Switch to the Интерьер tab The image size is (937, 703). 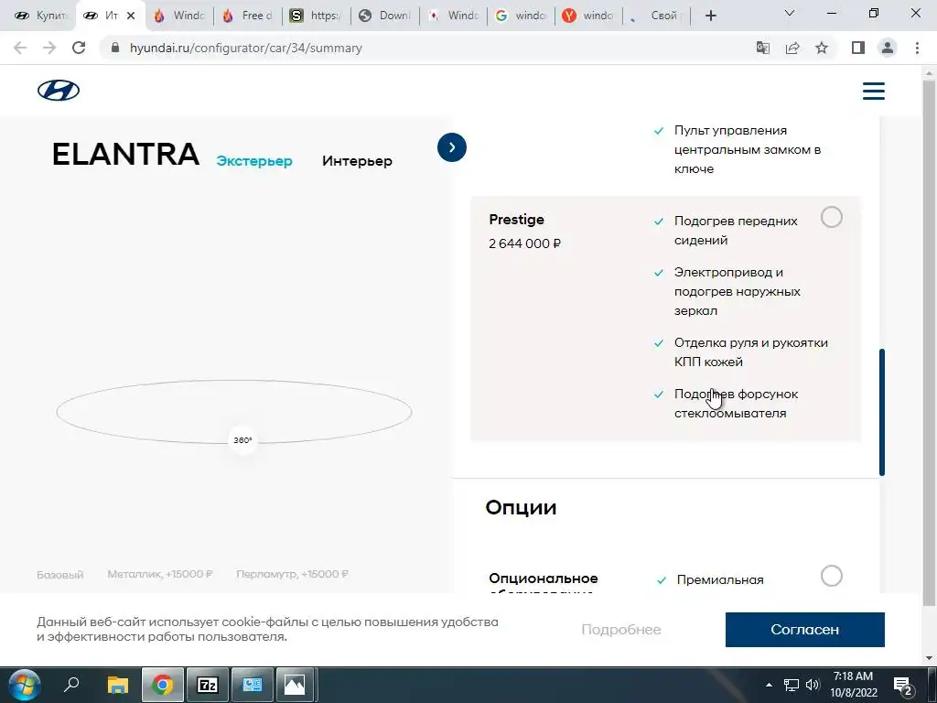point(357,161)
